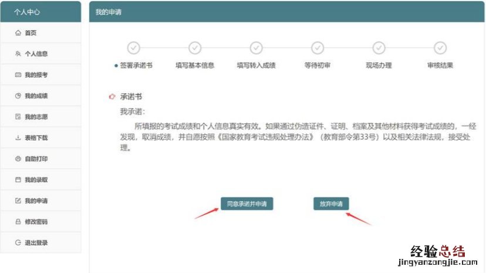Image resolution: width=486 pixels, height=273 pixels.
Task: Click the 我的申请 panel title
Action: (x=109, y=12)
